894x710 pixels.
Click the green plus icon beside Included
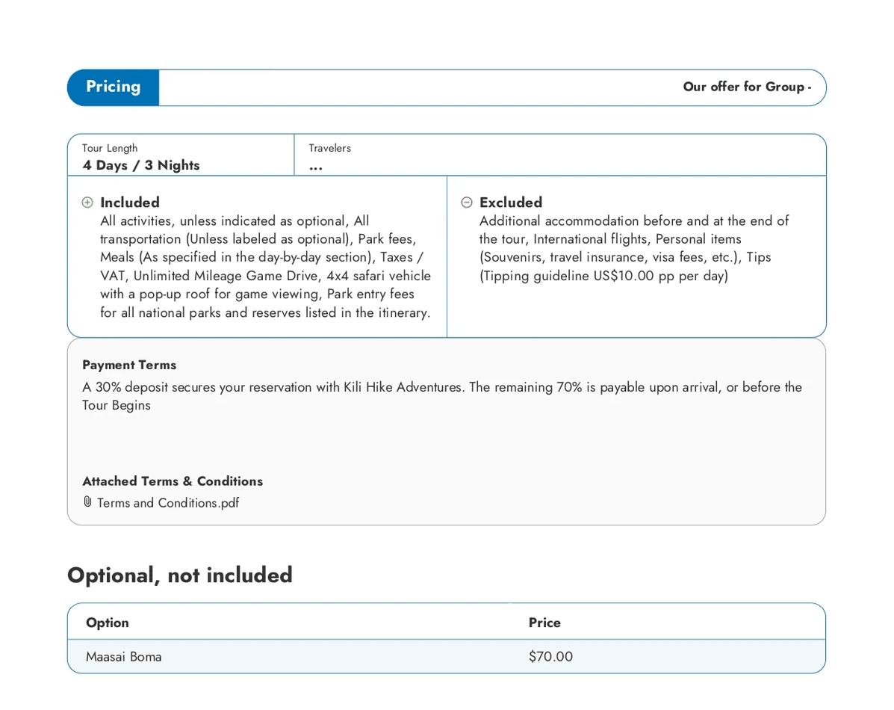point(87,203)
